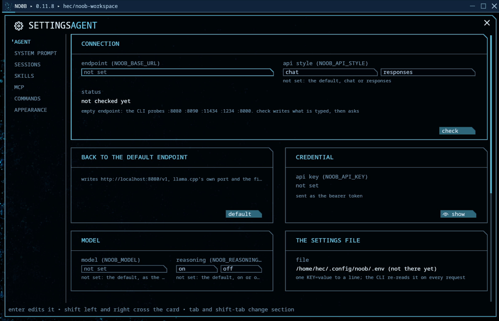Image resolution: width=499 pixels, height=321 pixels.
Task: Click the api key (NOOB_API_KEY) label
Action: point(332,177)
